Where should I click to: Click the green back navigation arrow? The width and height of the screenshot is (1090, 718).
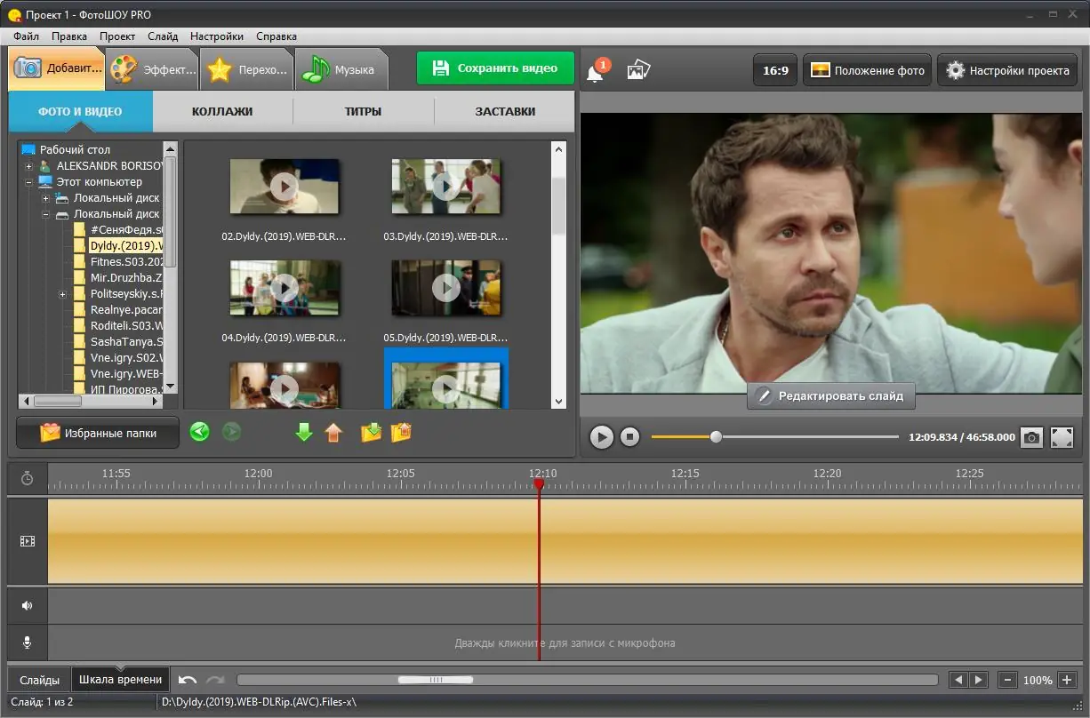click(200, 433)
